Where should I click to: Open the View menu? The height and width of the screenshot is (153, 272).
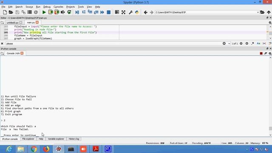[x=89, y=7]
